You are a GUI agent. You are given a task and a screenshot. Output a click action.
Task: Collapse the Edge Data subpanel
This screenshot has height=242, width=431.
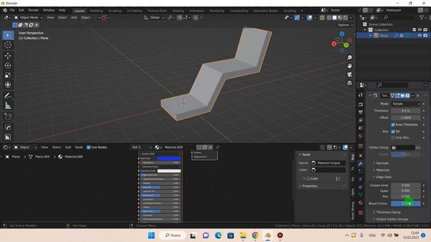point(383,177)
